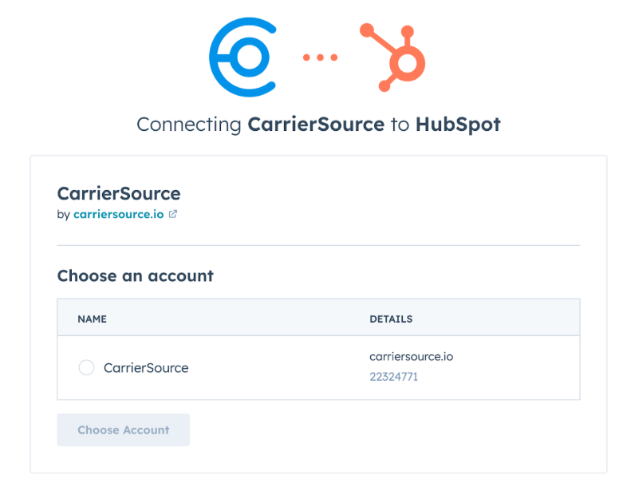The image size is (627, 495).
Task: Click the orange HubSpot sprocket logo
Action: click(x=392, y=57)
